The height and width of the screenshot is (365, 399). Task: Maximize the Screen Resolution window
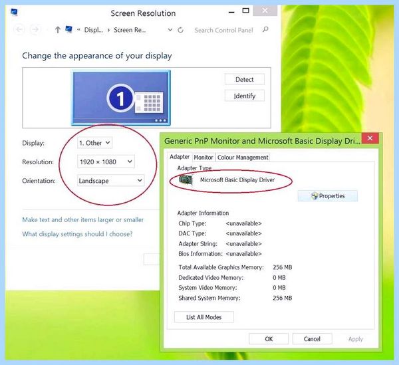point(245,11)
